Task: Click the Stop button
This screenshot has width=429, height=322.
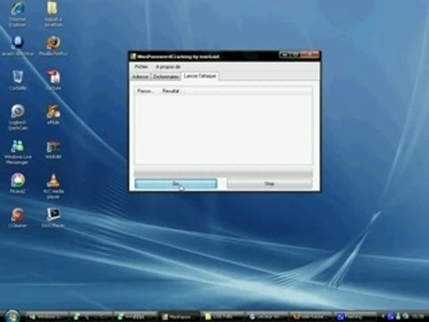Action: (x=270, y=183)
